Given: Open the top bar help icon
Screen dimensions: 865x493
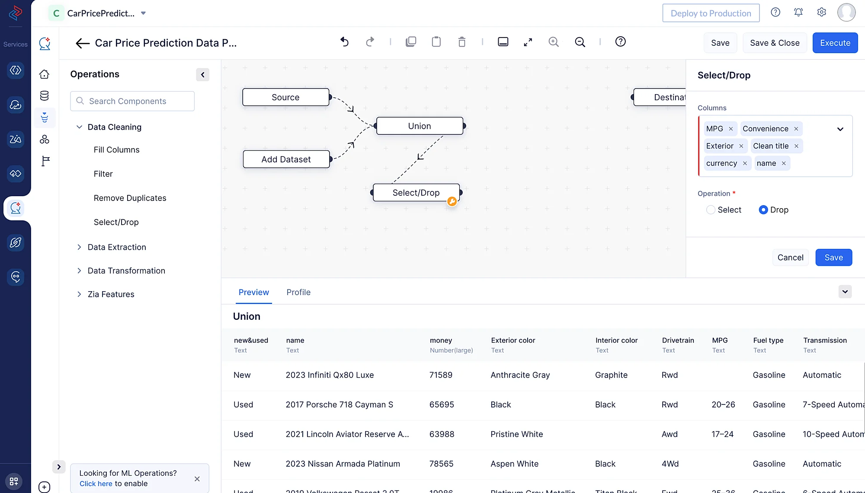Looking at the screenshot, I should 775,12.
